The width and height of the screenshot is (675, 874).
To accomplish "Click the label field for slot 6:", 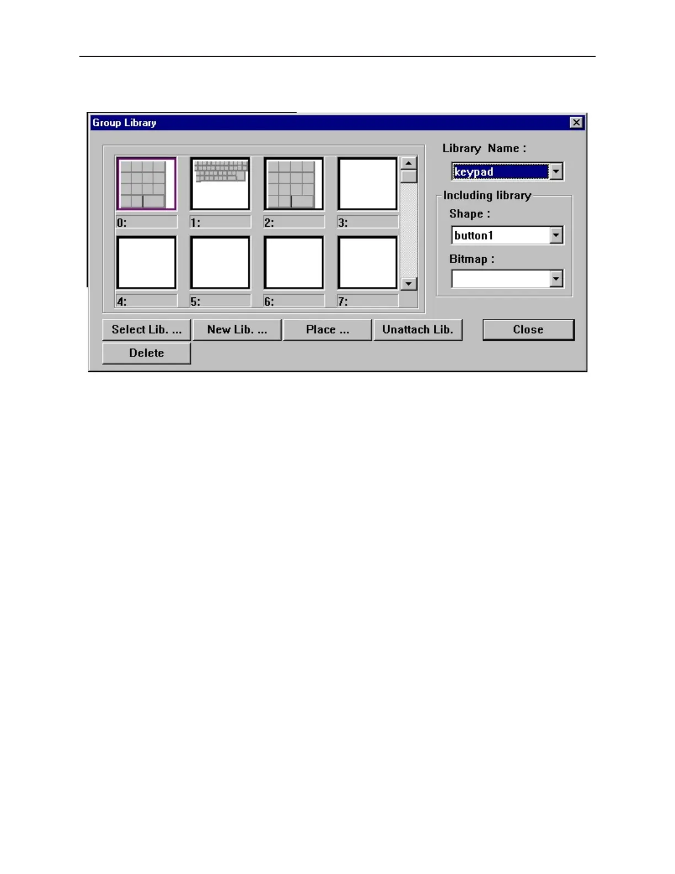I will (294, 301).
